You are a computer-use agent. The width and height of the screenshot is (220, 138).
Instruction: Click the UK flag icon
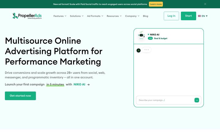tap(199, 16)
